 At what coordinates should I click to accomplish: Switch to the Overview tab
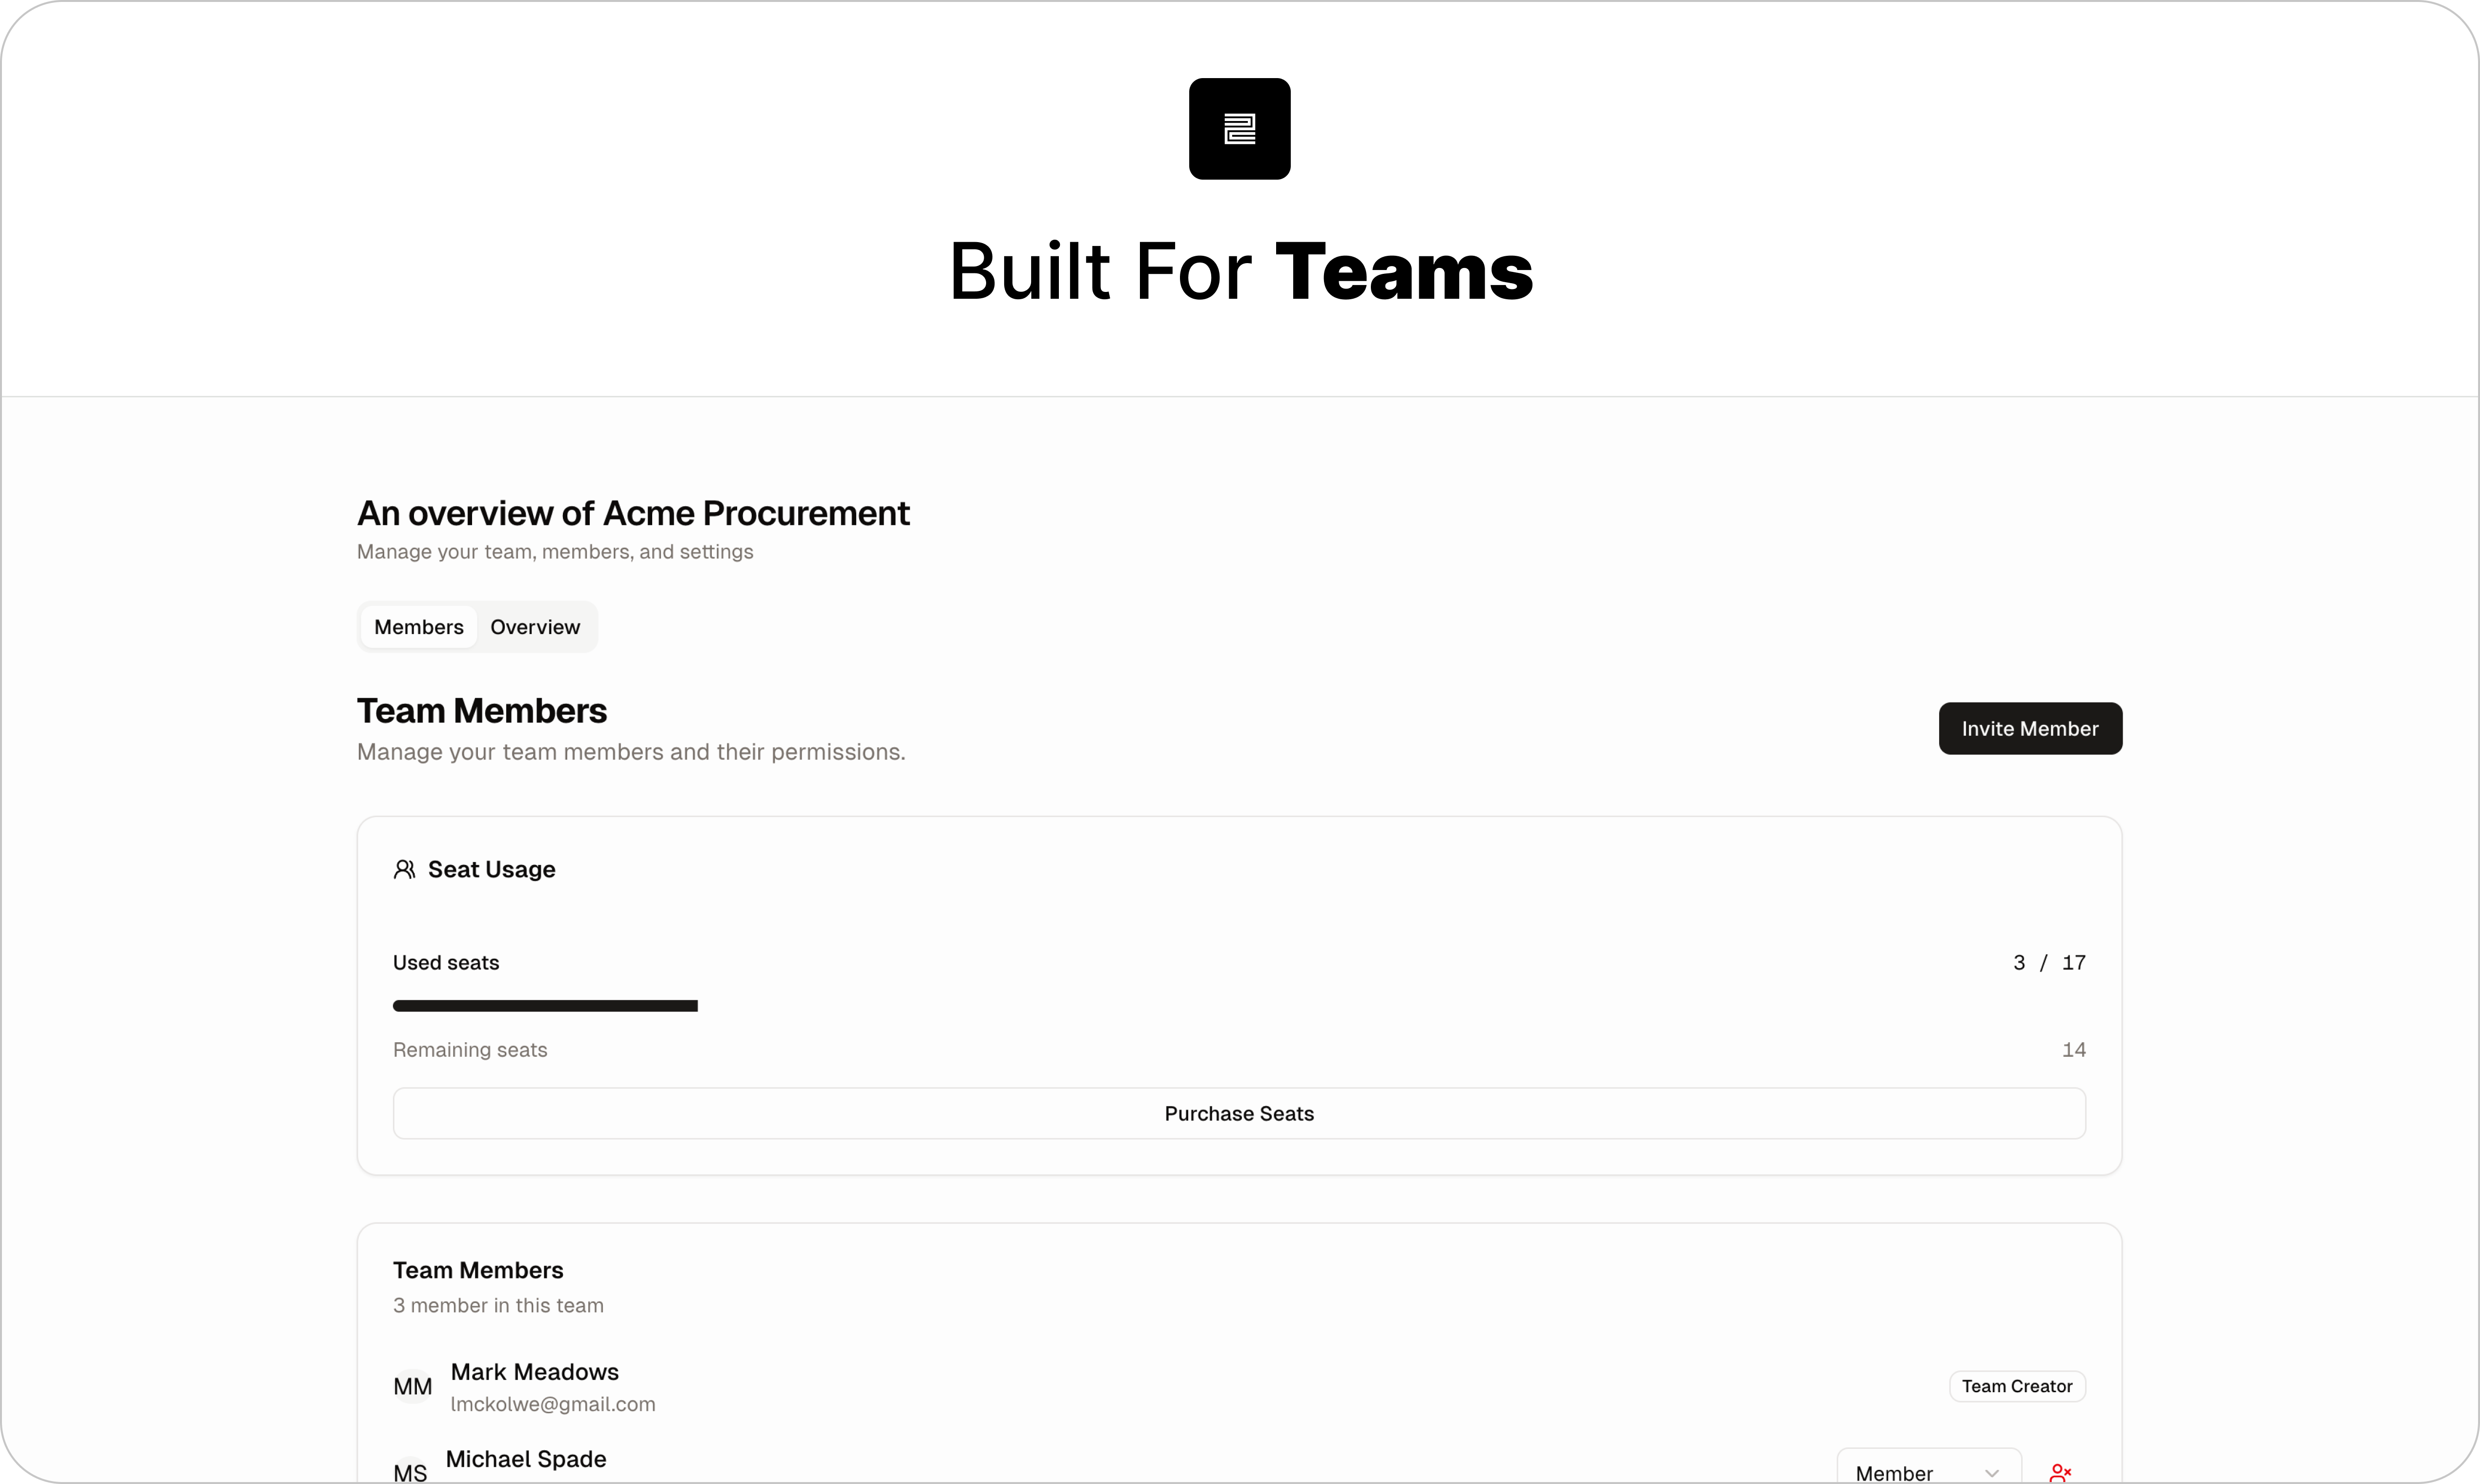point(535,627)
